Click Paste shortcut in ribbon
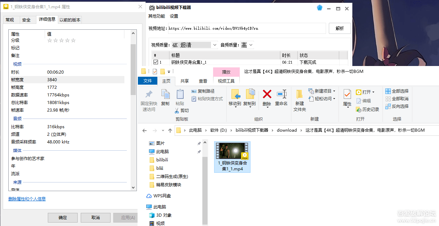The height and width of the screenshot is (226, 439). point(207,99)
